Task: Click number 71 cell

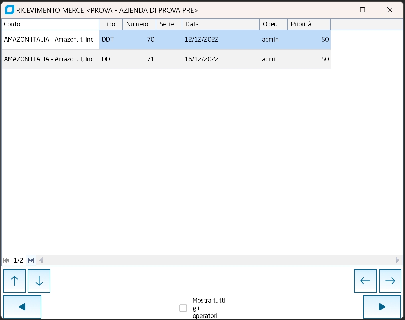Action: 139,59
